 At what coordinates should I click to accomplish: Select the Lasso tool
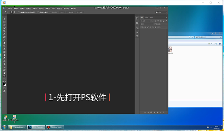point(4,25)
